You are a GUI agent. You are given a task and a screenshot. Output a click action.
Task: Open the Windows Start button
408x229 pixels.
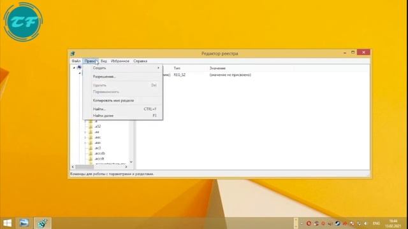click(7, 223)
